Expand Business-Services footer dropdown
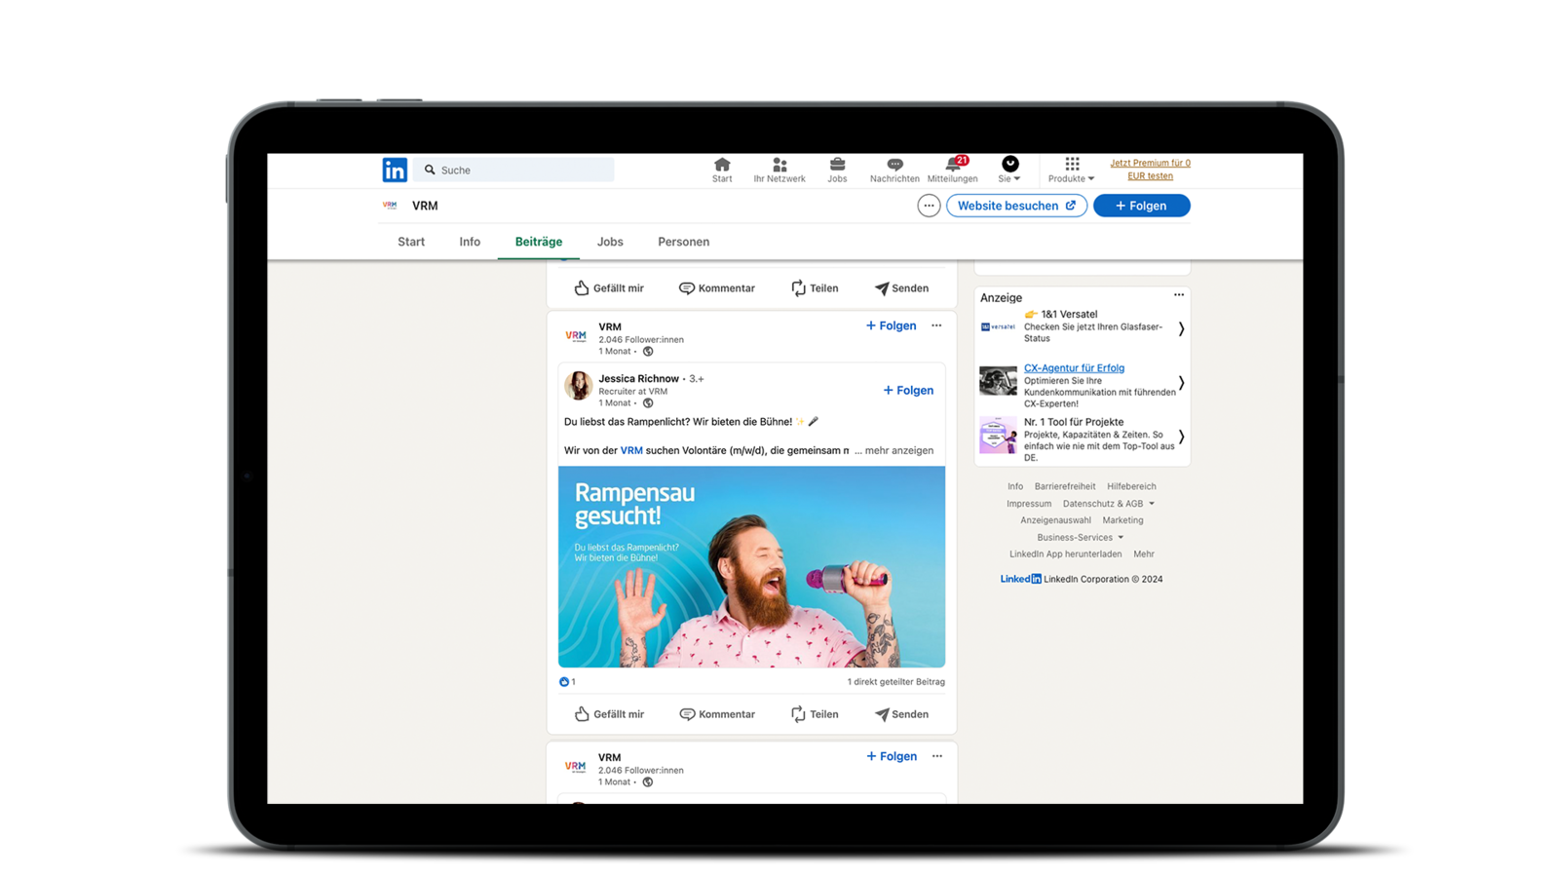 [1081, 537]
